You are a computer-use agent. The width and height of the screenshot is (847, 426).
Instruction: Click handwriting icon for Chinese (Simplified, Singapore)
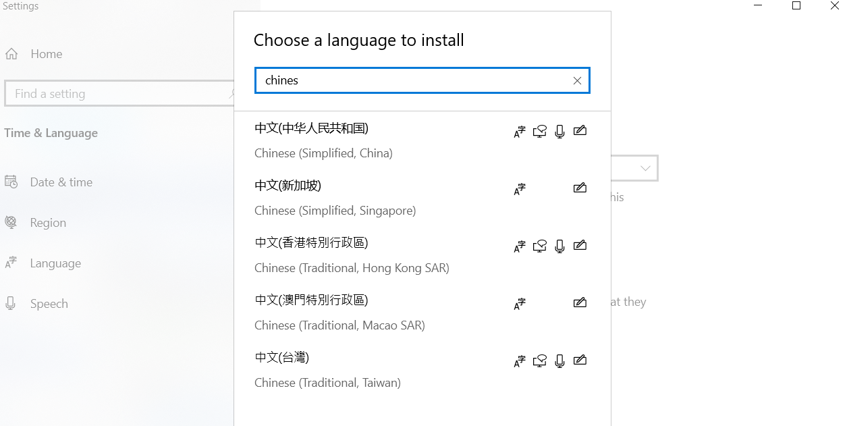pos(580,188)
